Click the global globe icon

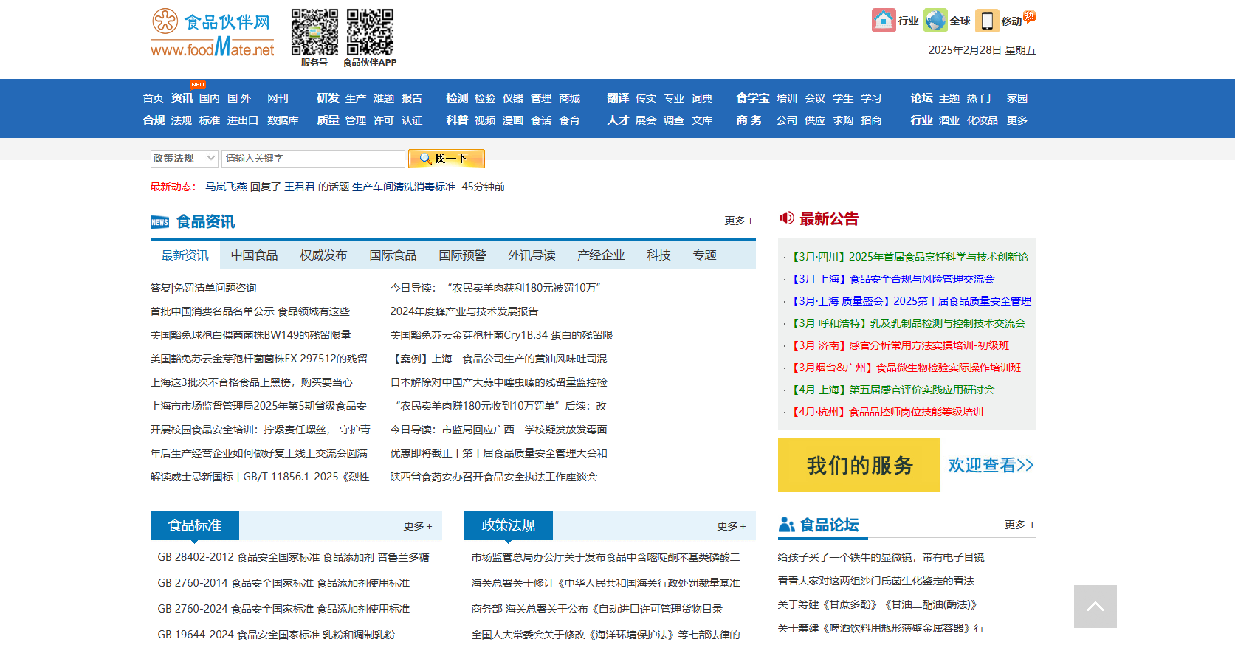[935, 21]
